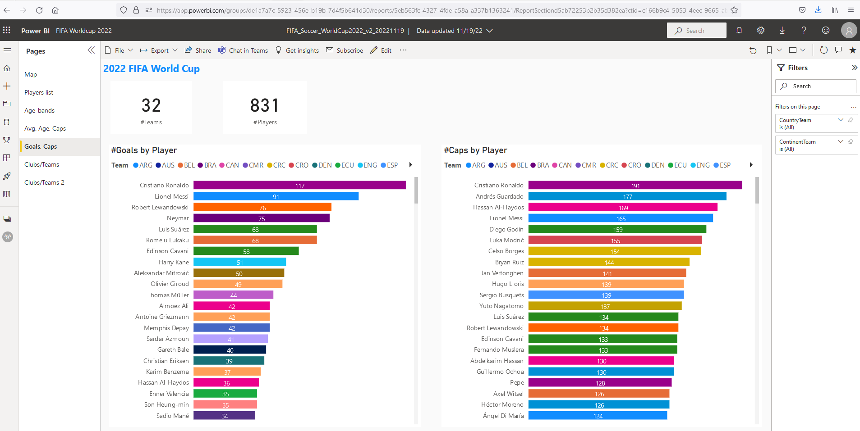Click the #Teams 32 card
860x431 pixels.
point(151,107)
